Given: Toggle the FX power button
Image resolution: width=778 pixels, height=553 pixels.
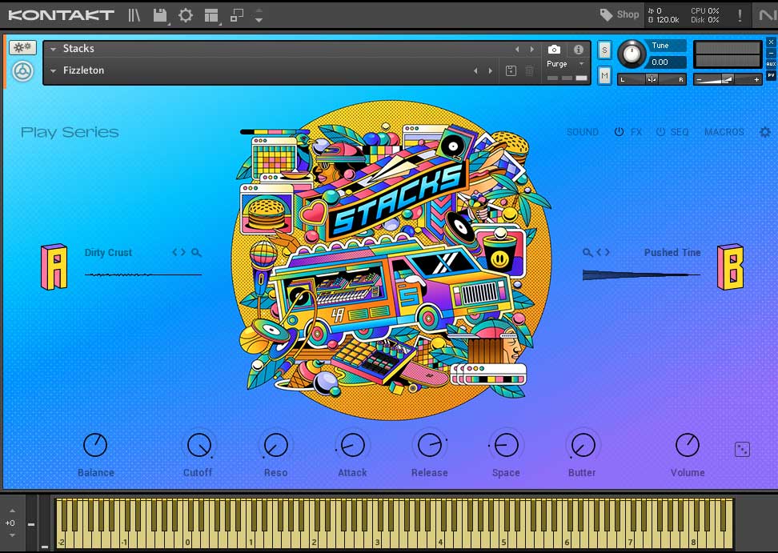Looking at the screenshot, I should [619, 132].
